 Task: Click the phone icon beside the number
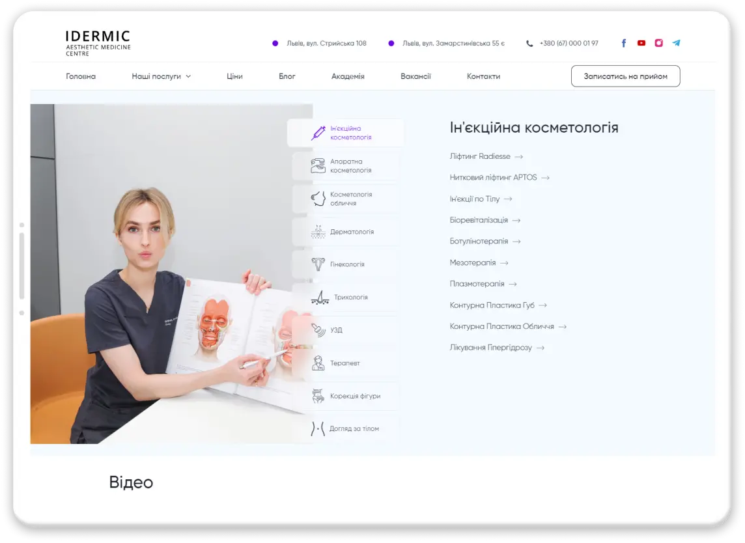529,44
